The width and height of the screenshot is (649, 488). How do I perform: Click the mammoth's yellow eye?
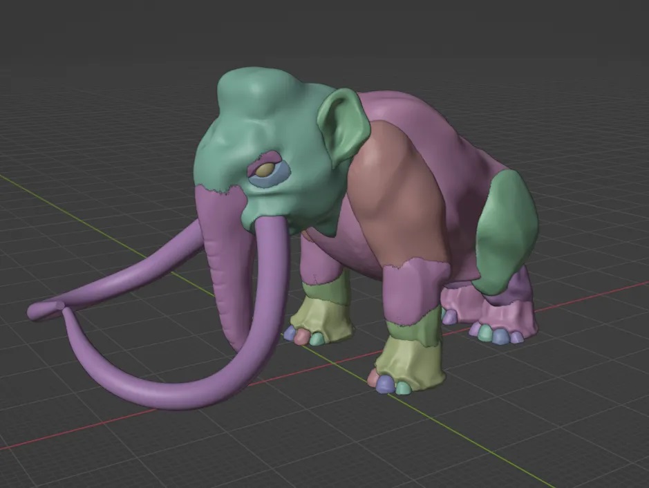tap(265, 169)
